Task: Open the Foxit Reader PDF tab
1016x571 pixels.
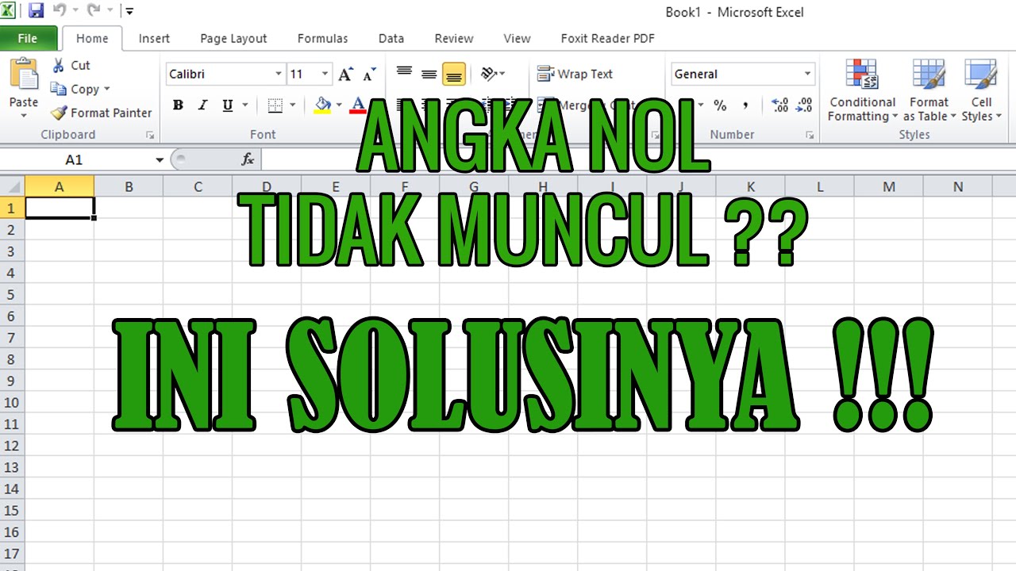Action: pos(607,38)
